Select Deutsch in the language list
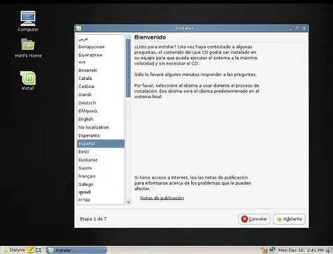The height and width of the screenshot is (254, 333). 101,103
